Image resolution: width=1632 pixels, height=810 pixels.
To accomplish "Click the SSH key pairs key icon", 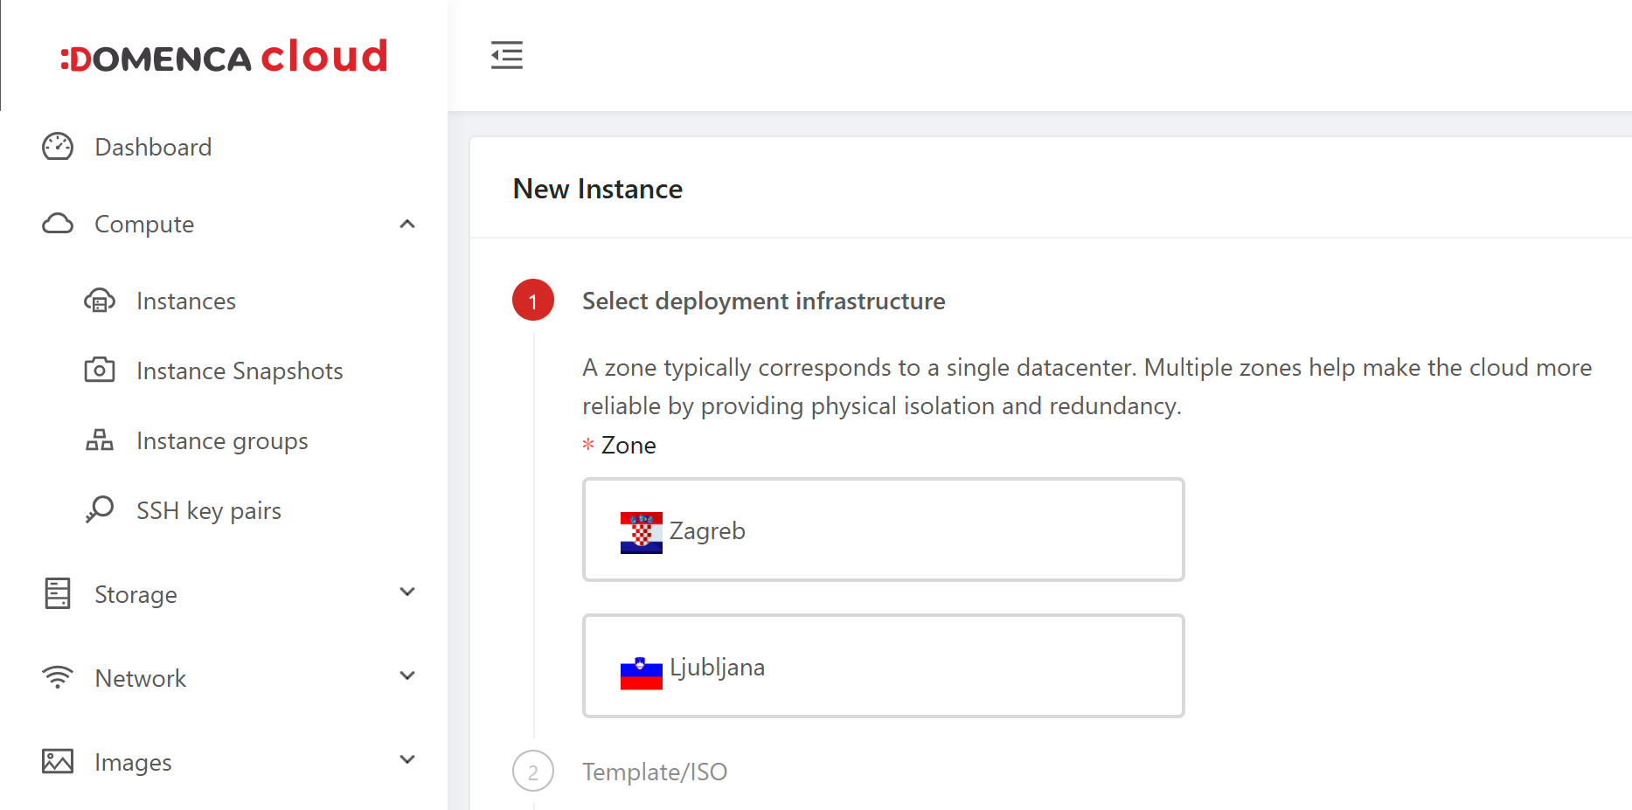I will 99,509.
